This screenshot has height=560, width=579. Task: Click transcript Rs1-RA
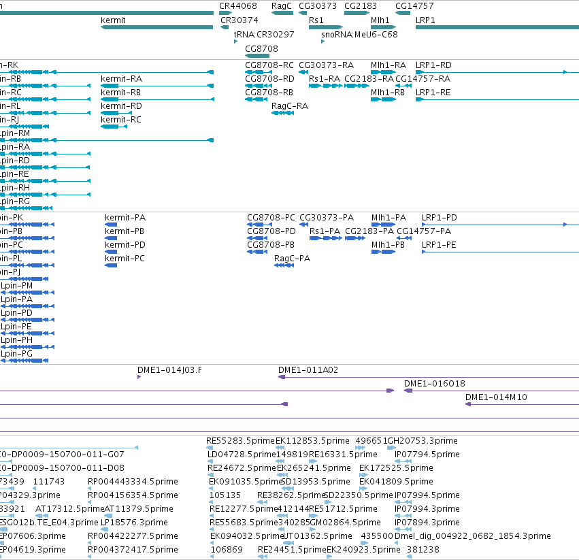325,79
